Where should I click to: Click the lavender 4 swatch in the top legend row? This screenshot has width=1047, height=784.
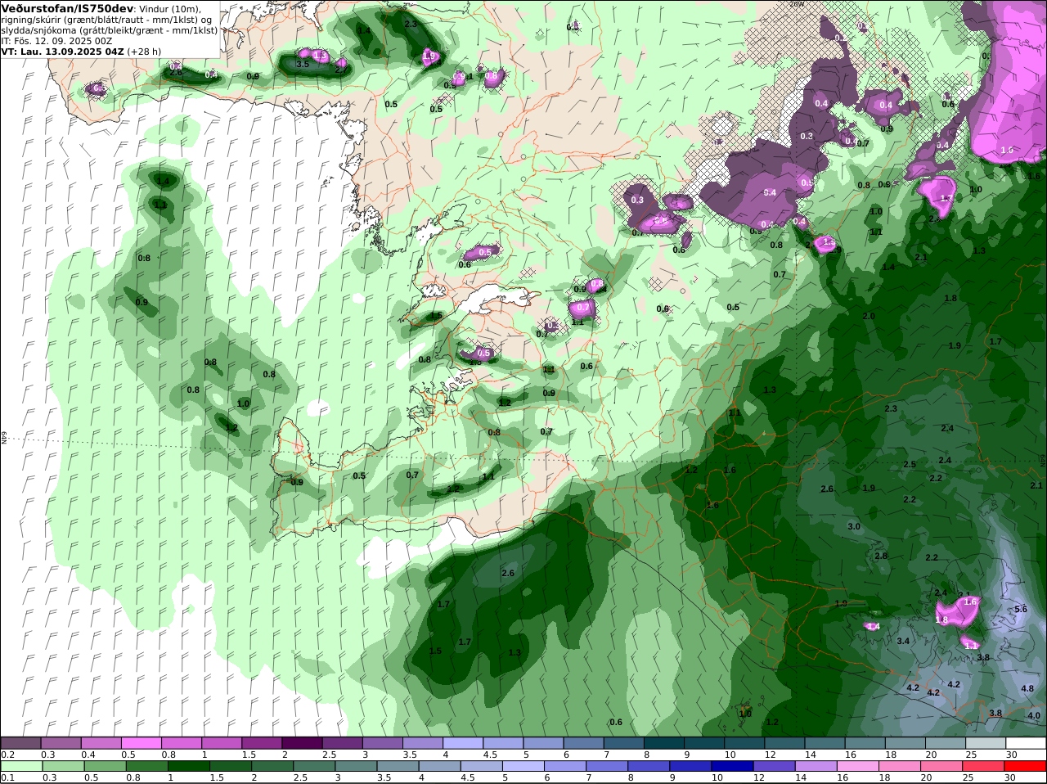click(x=463, y=743)
